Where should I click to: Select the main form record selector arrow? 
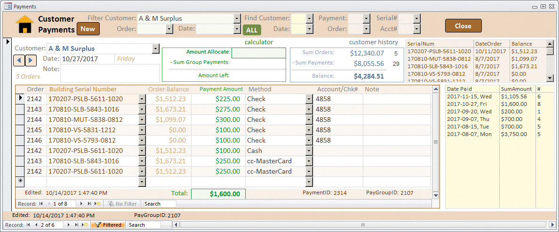click(x=8, y=42)
